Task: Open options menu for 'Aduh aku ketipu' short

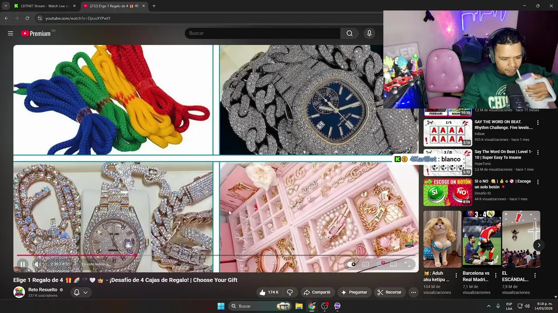Action: point(456,275)
